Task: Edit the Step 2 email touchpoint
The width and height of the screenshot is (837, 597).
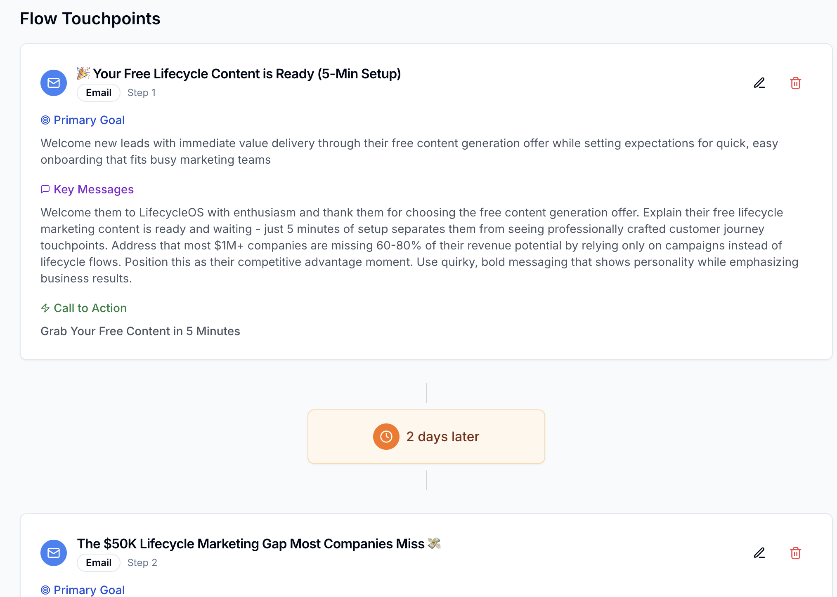Action: tap(759, 553)
